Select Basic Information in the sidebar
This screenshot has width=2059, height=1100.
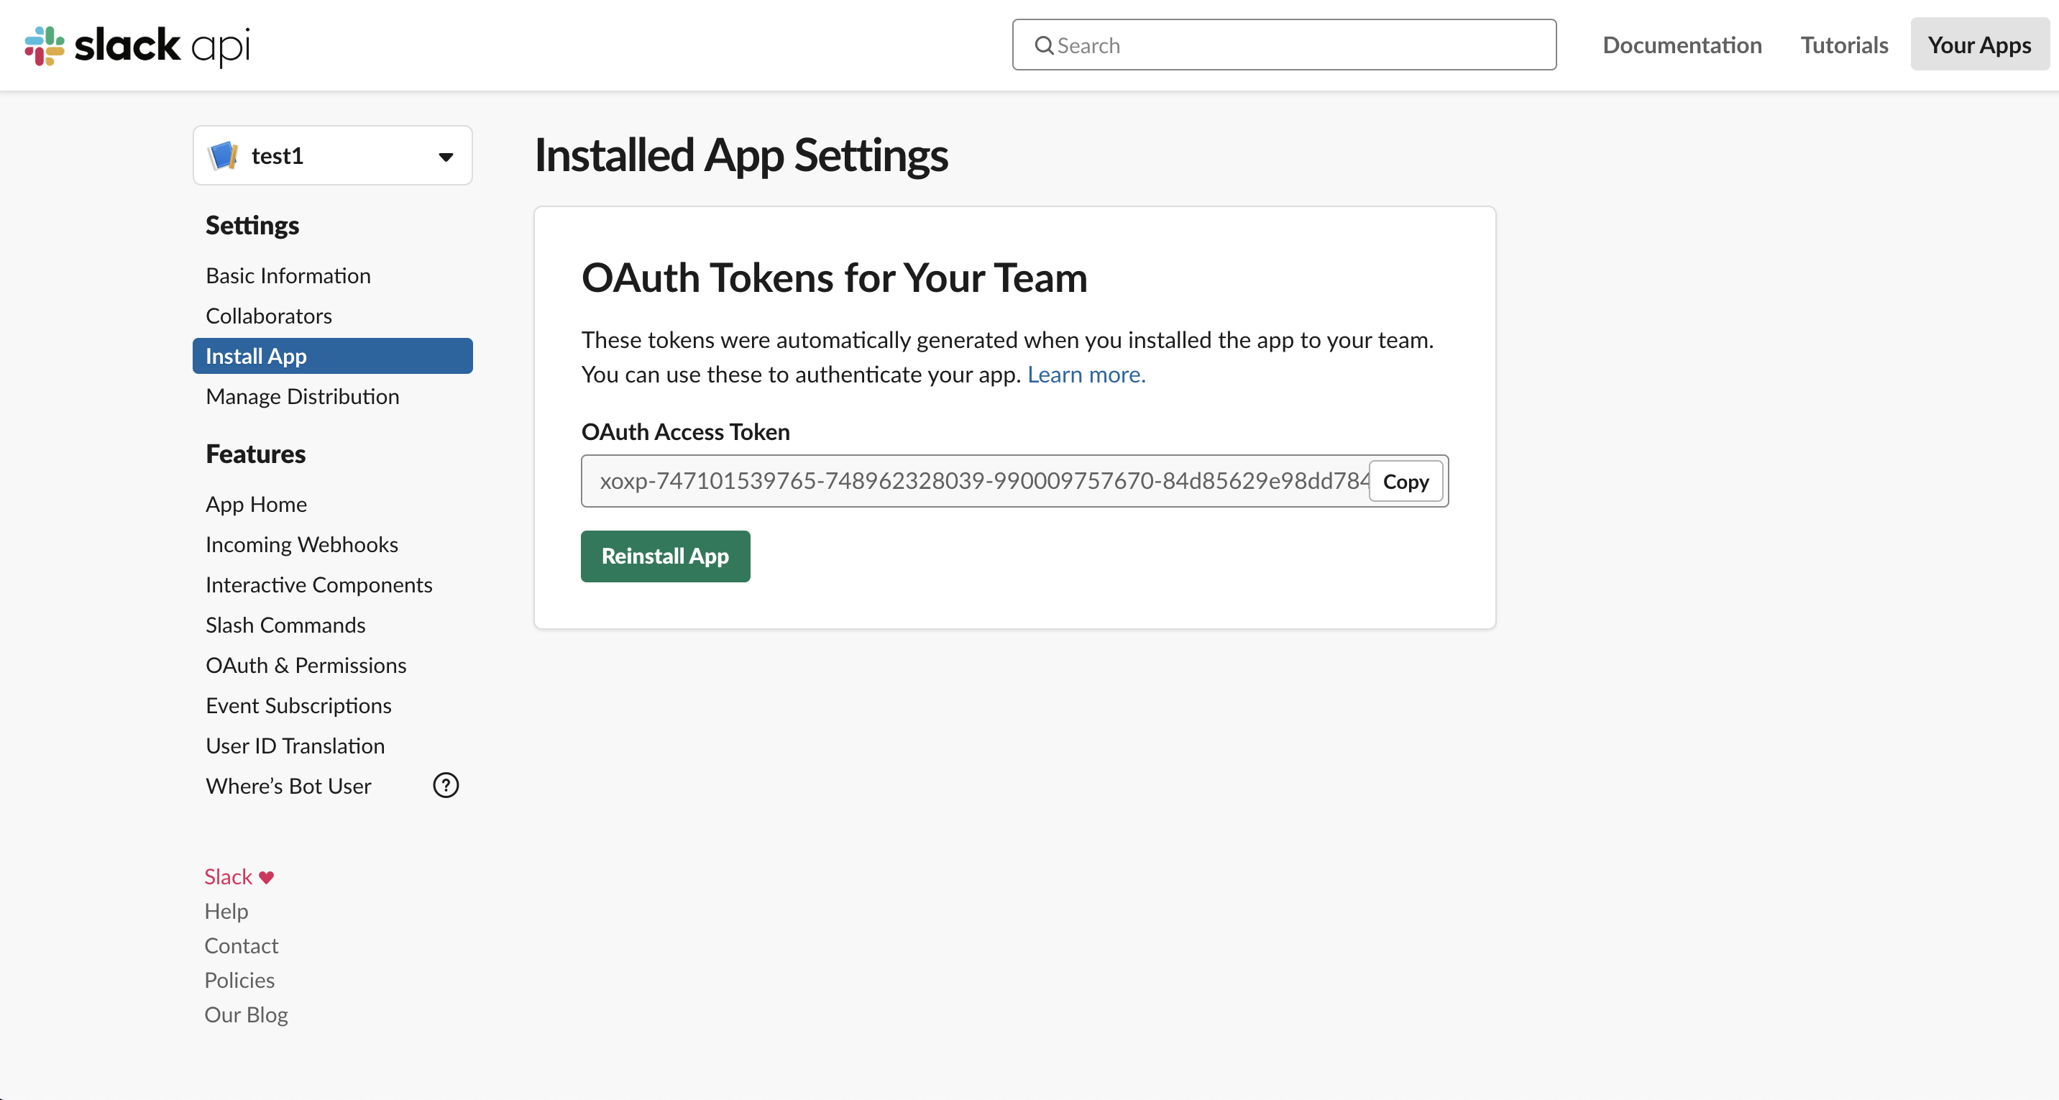tap(288, 275)
